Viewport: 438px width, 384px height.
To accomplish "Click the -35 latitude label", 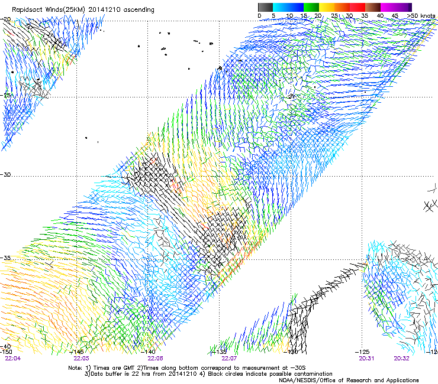I will coord(5,258).
